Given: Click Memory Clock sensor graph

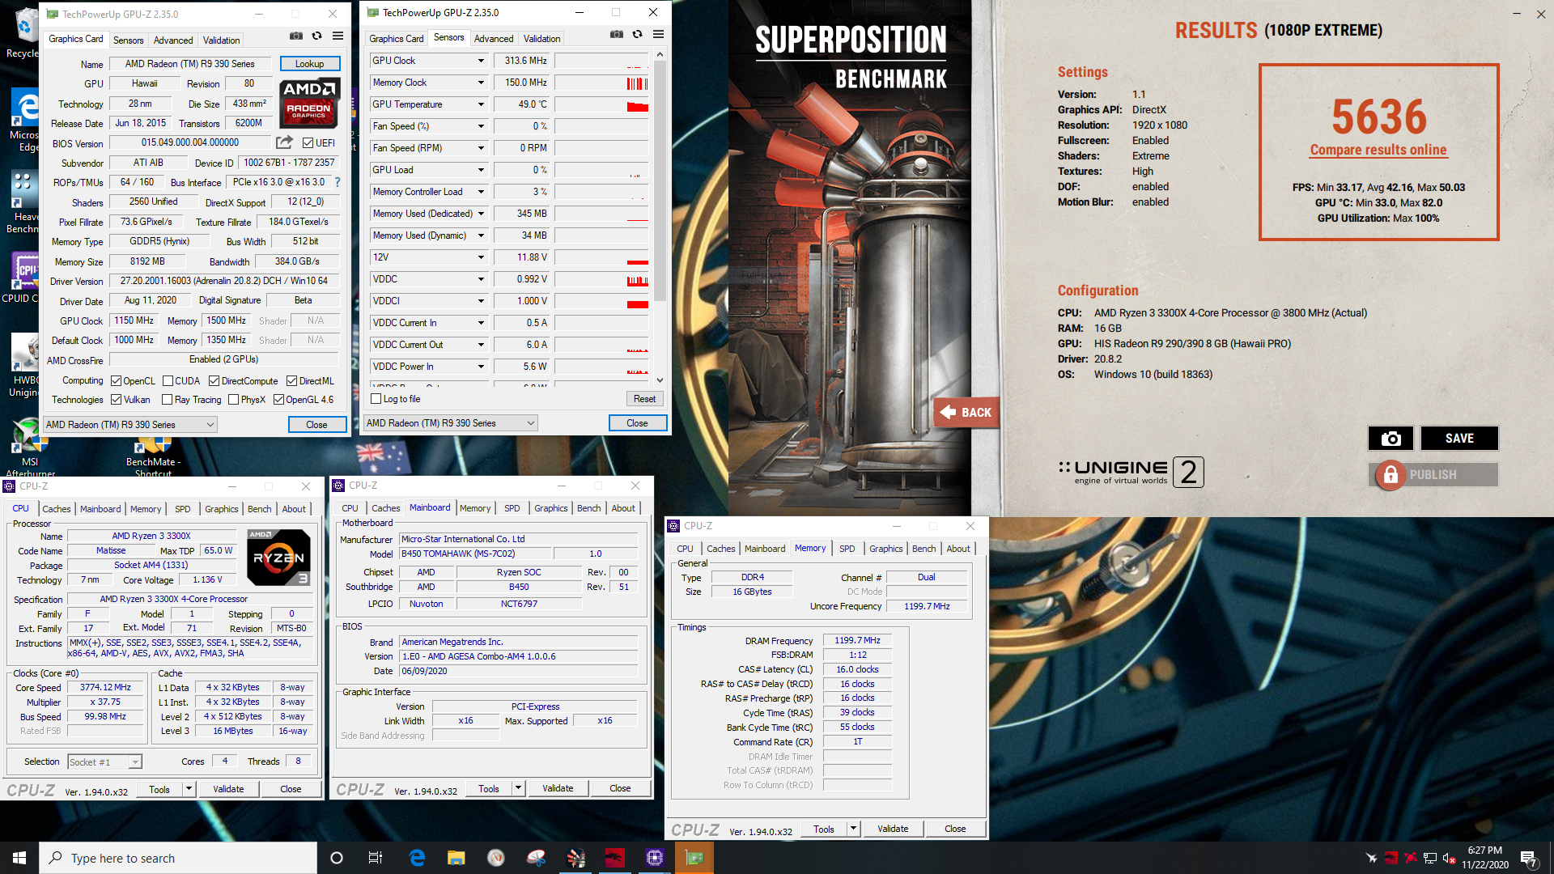Looking at the screenshot, I should point(601,83).
